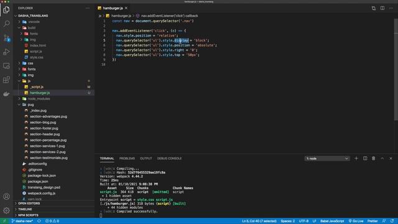Split the editor to the right

point(382,8)
